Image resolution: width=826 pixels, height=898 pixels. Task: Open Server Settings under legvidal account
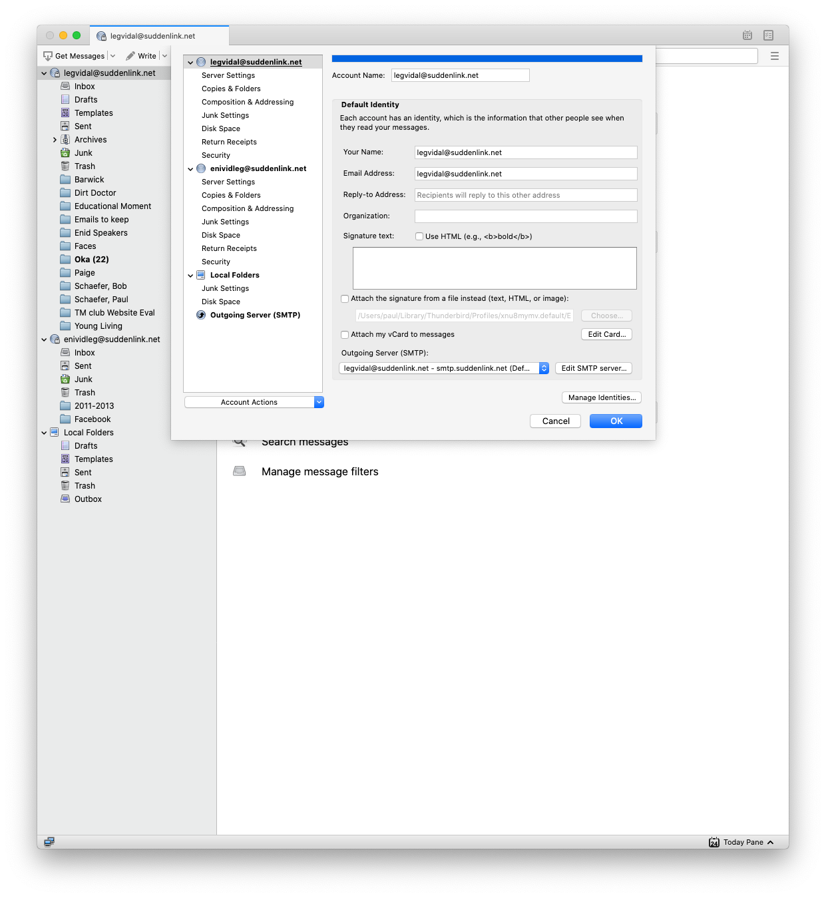pyautogui.click(x=228, y=75)
